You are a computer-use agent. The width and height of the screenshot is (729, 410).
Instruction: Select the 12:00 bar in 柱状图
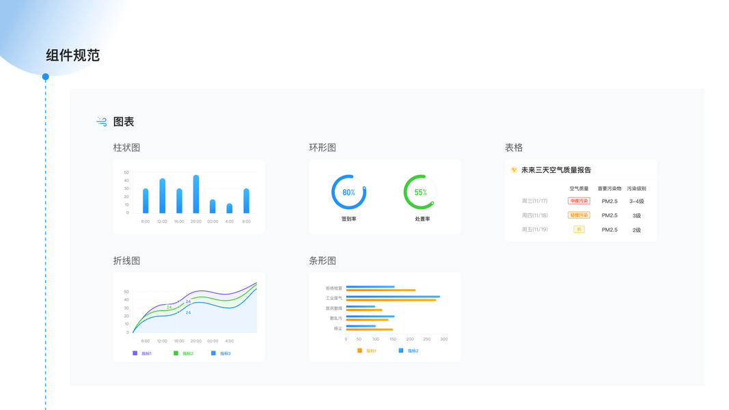tap(162, 195)
